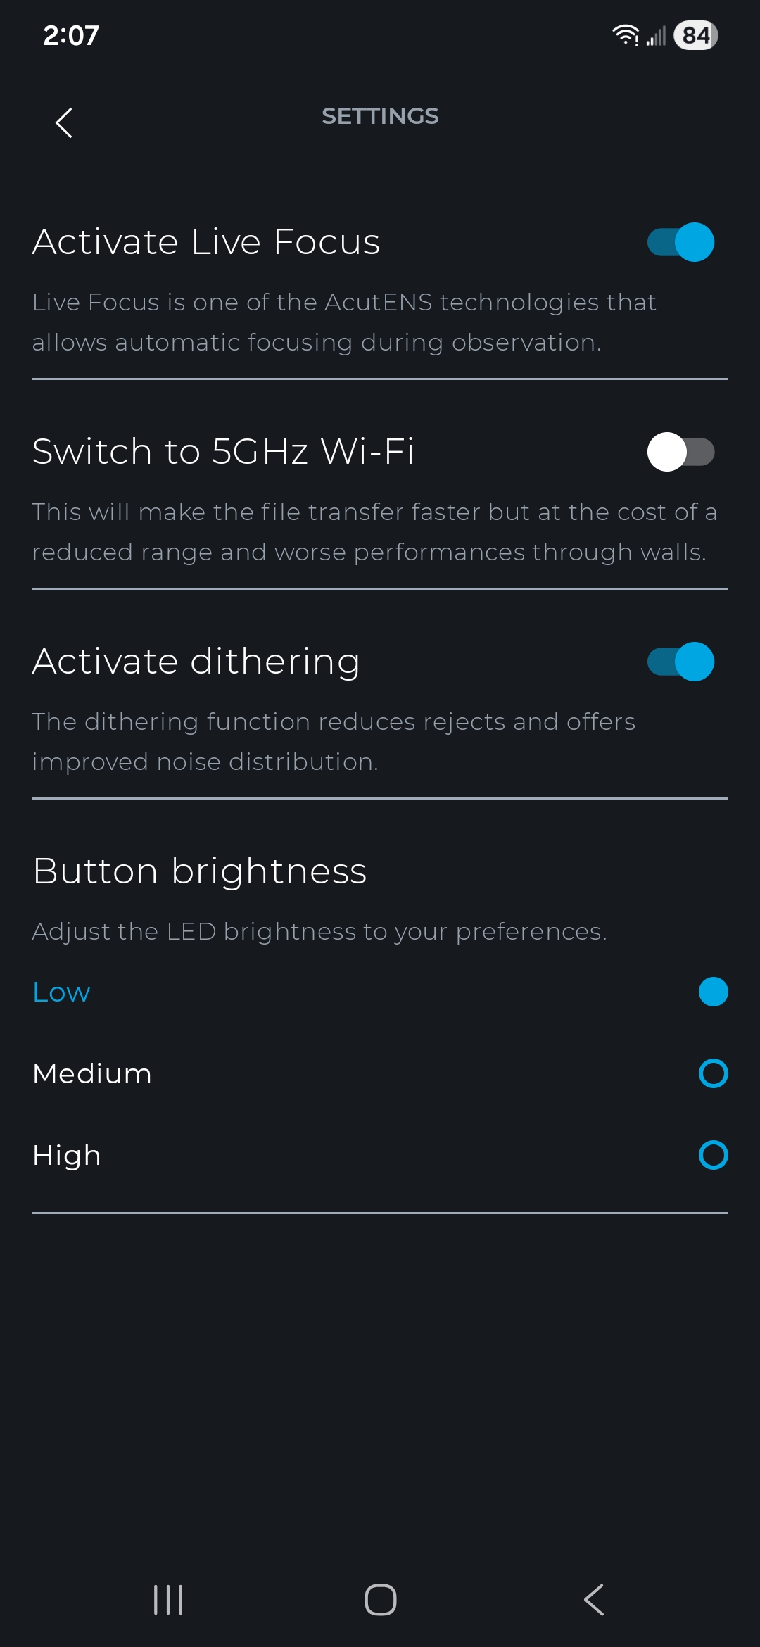Tap the Switch to 5GHz Wi-Fi title

[223, 452]
